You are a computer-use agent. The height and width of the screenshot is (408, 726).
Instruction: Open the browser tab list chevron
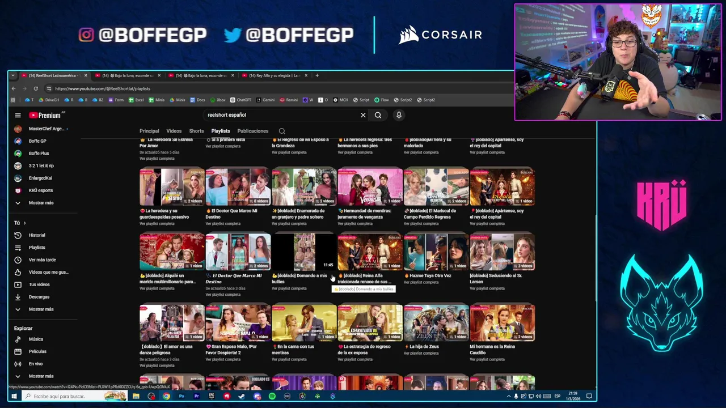point(14,75)
